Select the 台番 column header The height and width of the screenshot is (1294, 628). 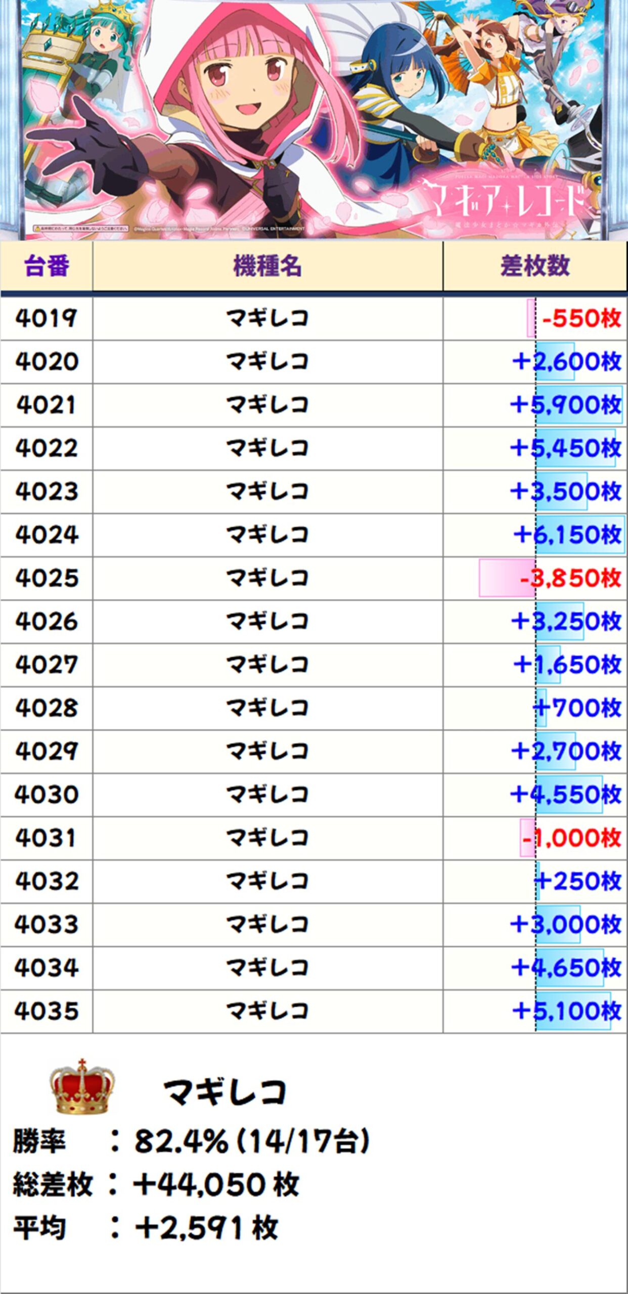pyautogui.click(x=47, y=266)
